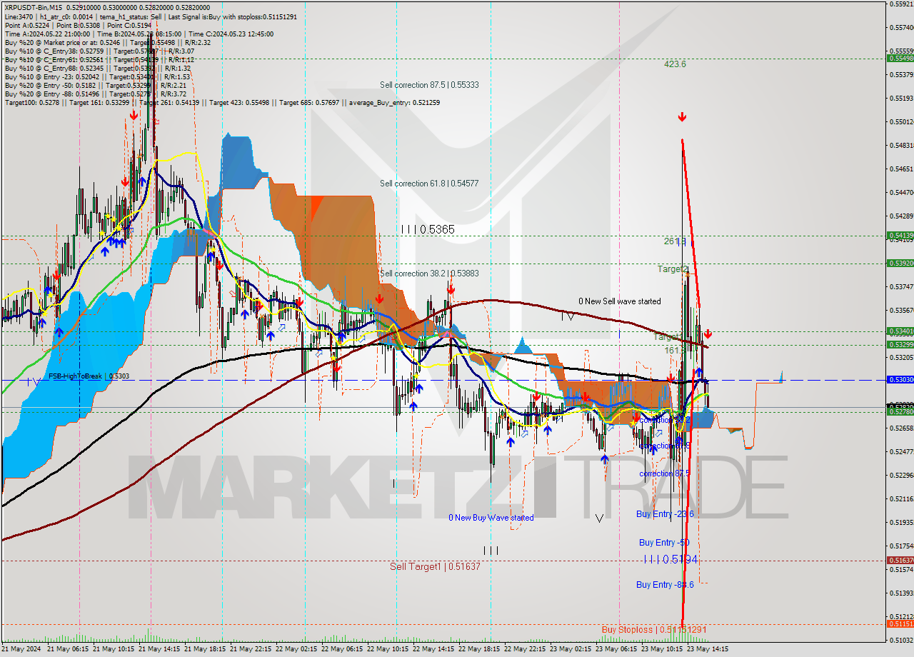
Task: Select the 'Sell correction 61.8 | 0.54577' label
Action: pos(429,184)
